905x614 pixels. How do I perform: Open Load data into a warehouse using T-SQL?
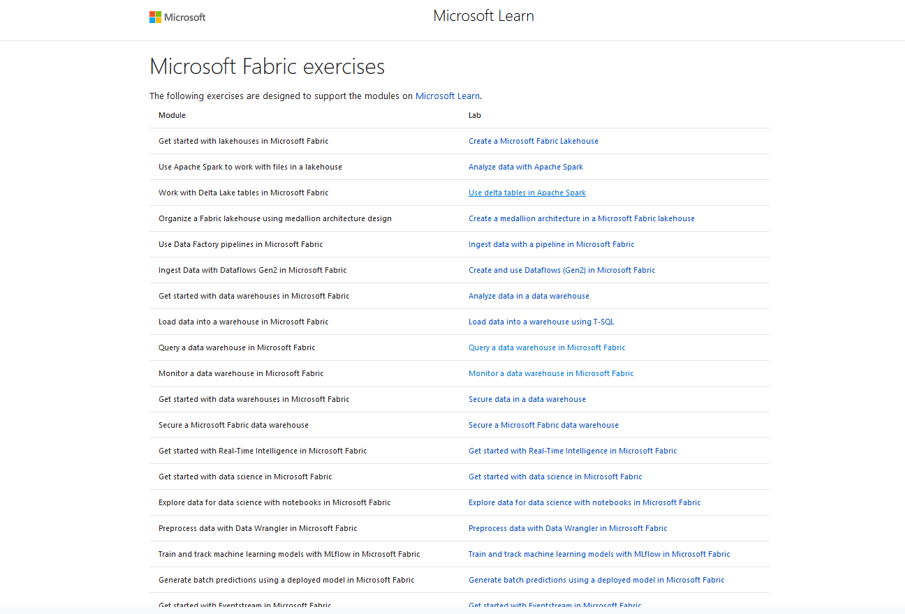tap(541, 322)
